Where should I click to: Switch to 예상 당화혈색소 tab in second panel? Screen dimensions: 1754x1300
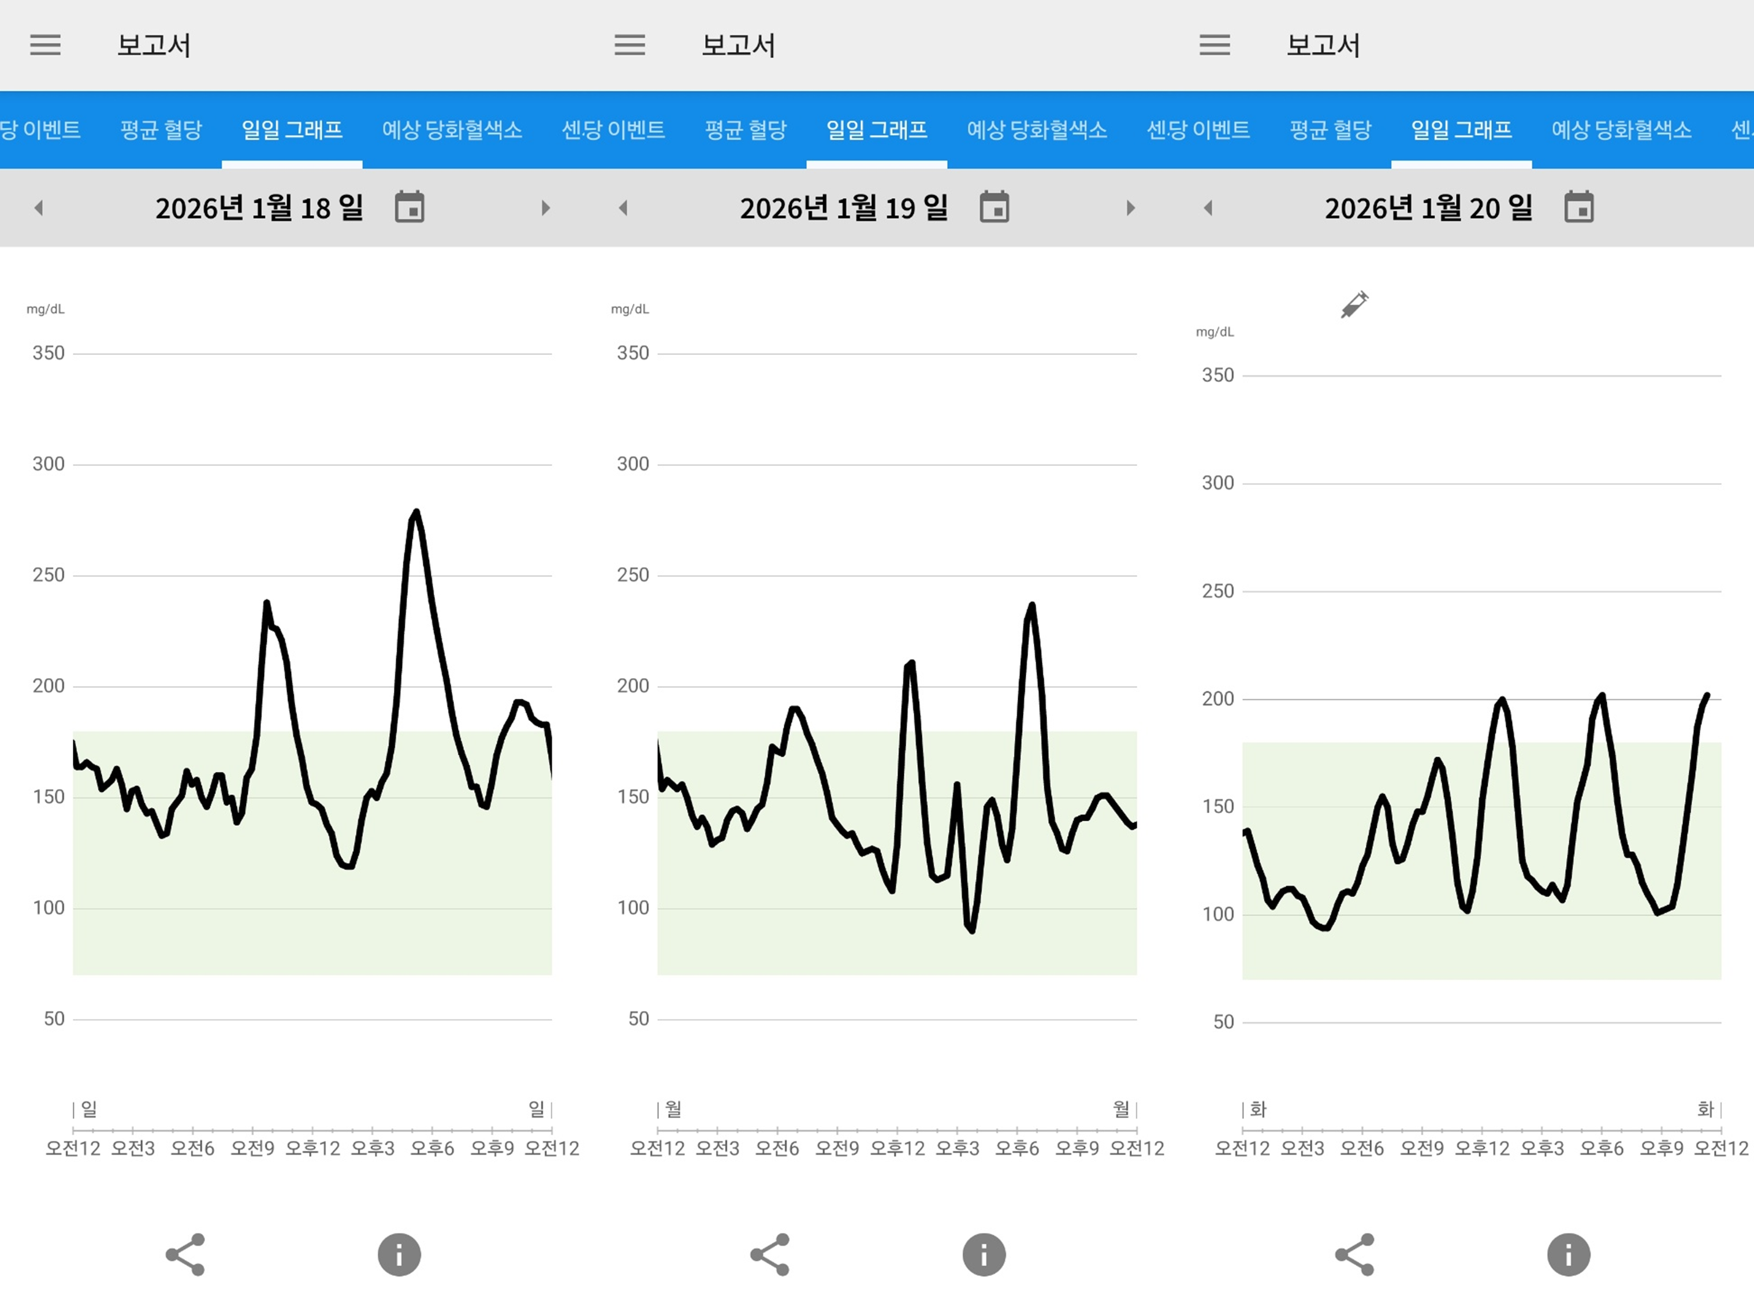pyautogui.click(x=1036, y=130)
